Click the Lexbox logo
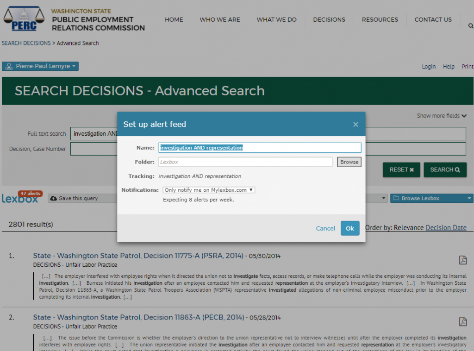Image resolution: width=474 pixels, height=351 pixels. click(20, 199)
